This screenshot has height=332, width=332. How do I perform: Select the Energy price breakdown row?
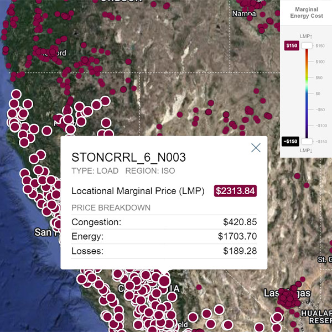click(164, 236)
